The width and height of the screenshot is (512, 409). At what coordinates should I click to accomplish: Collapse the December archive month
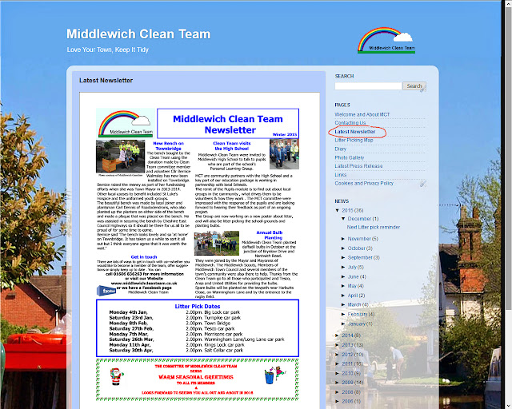(x=343, y=219)
